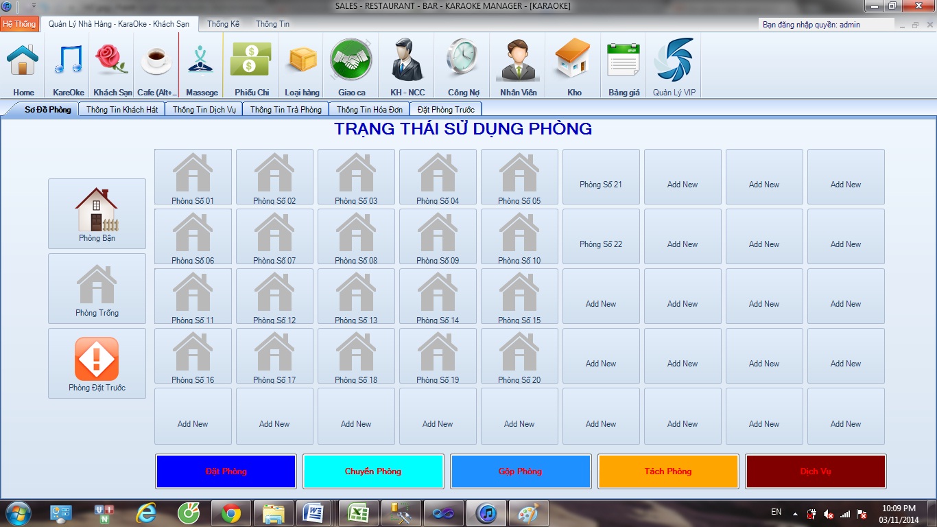Select the Sơ Đồ Phòng tab
The width and height of the screenshot is (937, 527).
coord(48,109)
